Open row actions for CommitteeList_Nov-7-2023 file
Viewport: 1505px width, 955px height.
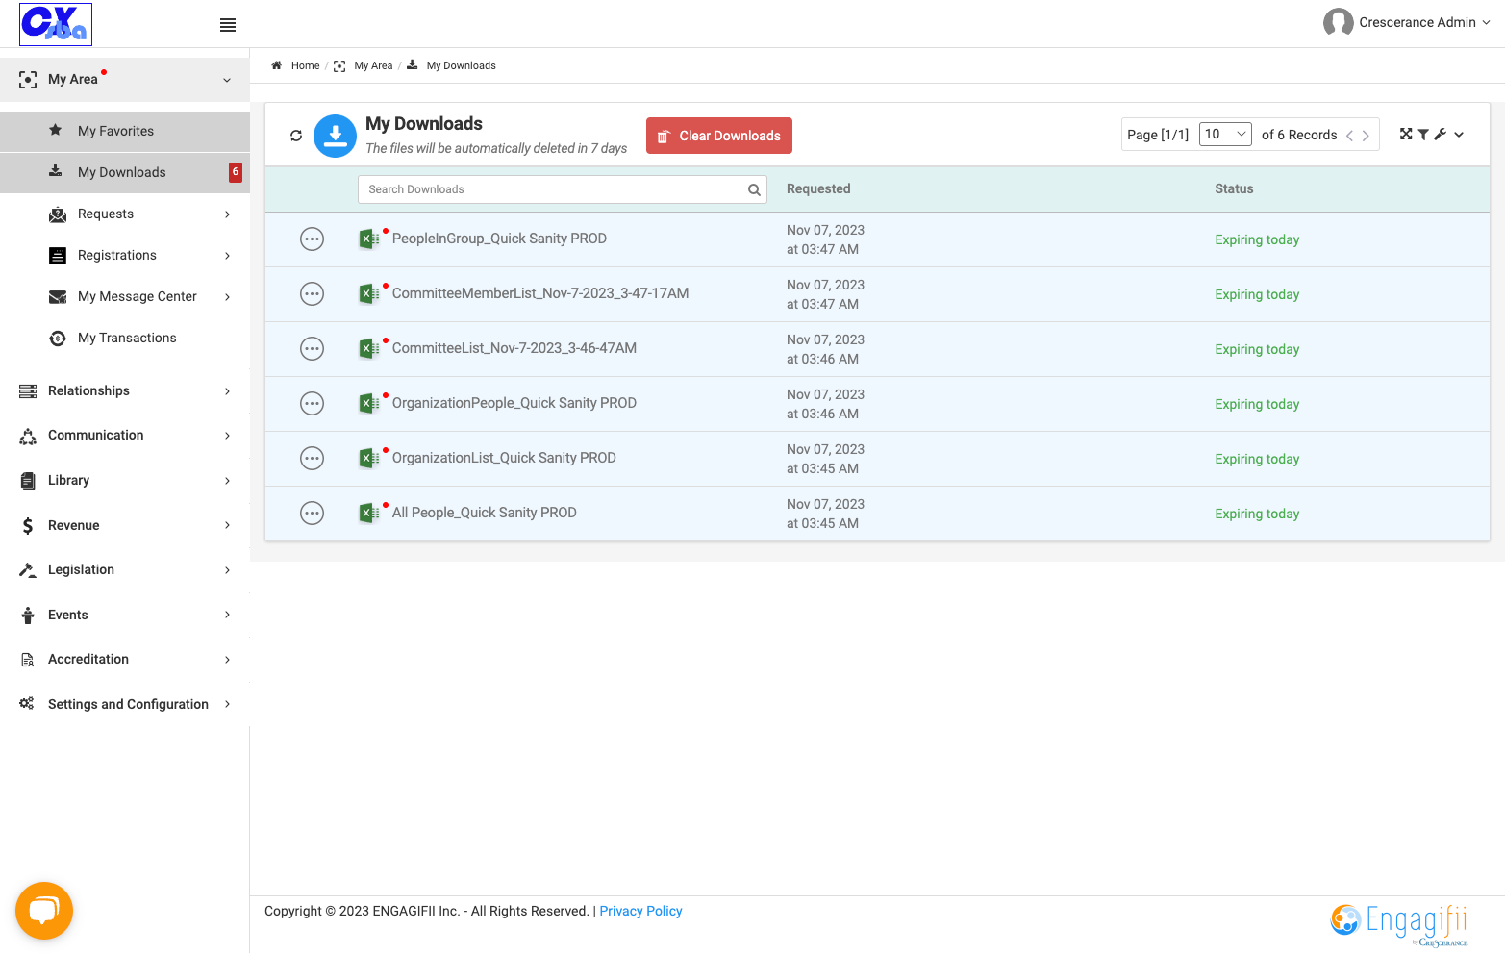coord(312,348)
